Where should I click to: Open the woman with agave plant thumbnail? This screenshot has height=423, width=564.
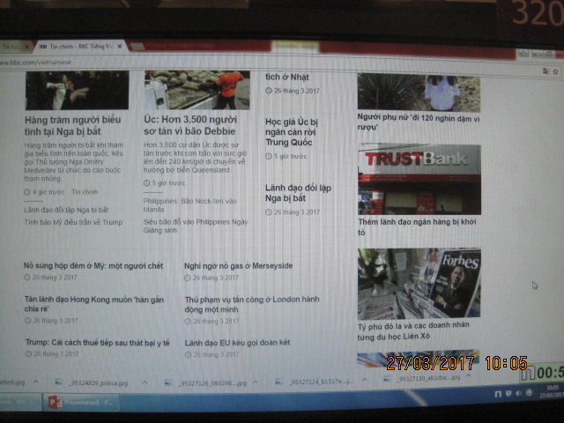click(419, 92)
